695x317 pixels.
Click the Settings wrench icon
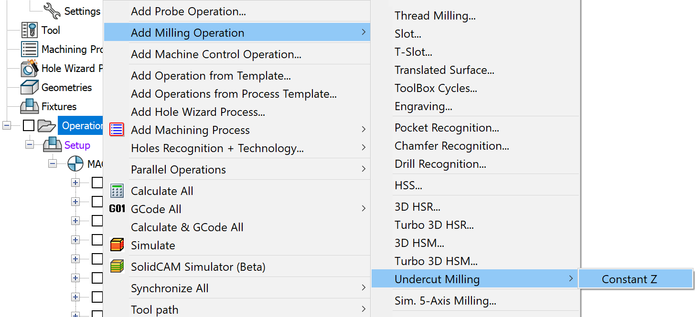tap(52, 10)
